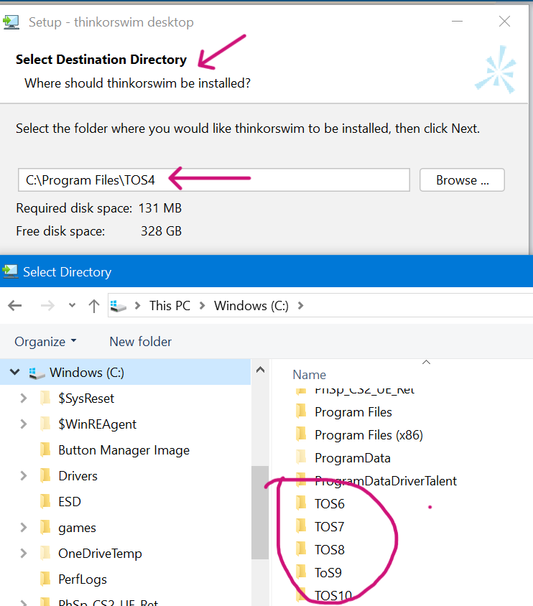The width and height of the screenshot is (533, 606).
Task: Select ProgramDataDriverTalent folder in the list
Action: (386, 481)
